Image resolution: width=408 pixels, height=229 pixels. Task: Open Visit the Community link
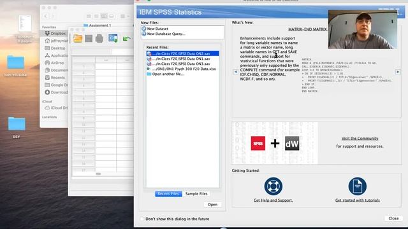point(360,139)
